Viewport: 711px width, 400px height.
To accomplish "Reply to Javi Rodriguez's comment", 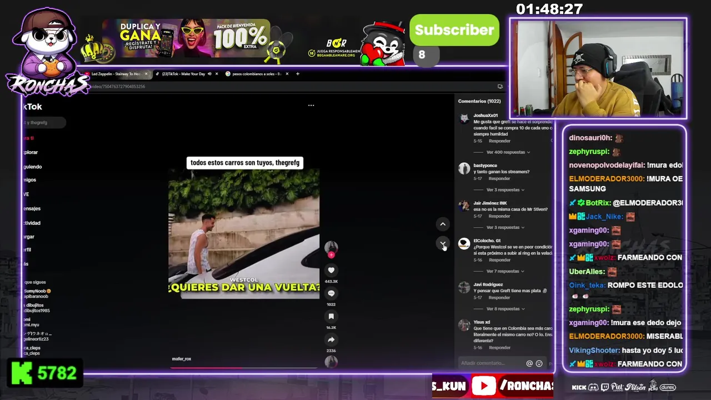I will pyautogui.click(x=499, y=297).
